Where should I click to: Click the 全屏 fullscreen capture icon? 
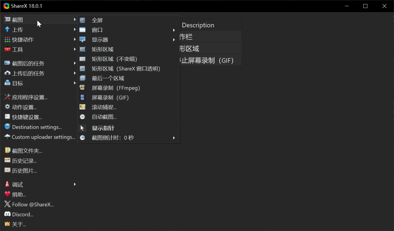(82, 20)
